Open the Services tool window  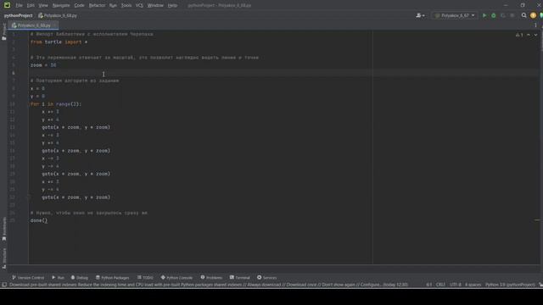click(x=266, y=278)
